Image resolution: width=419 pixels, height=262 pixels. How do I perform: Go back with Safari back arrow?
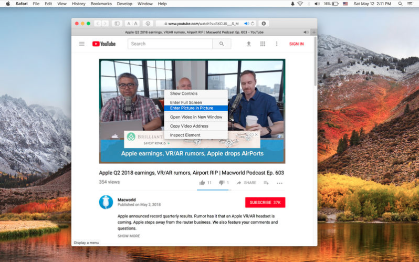pos(98,24)
